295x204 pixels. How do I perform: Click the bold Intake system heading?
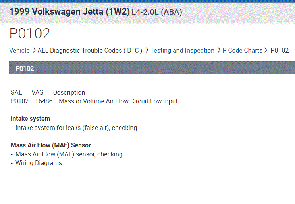coord(31,118)
